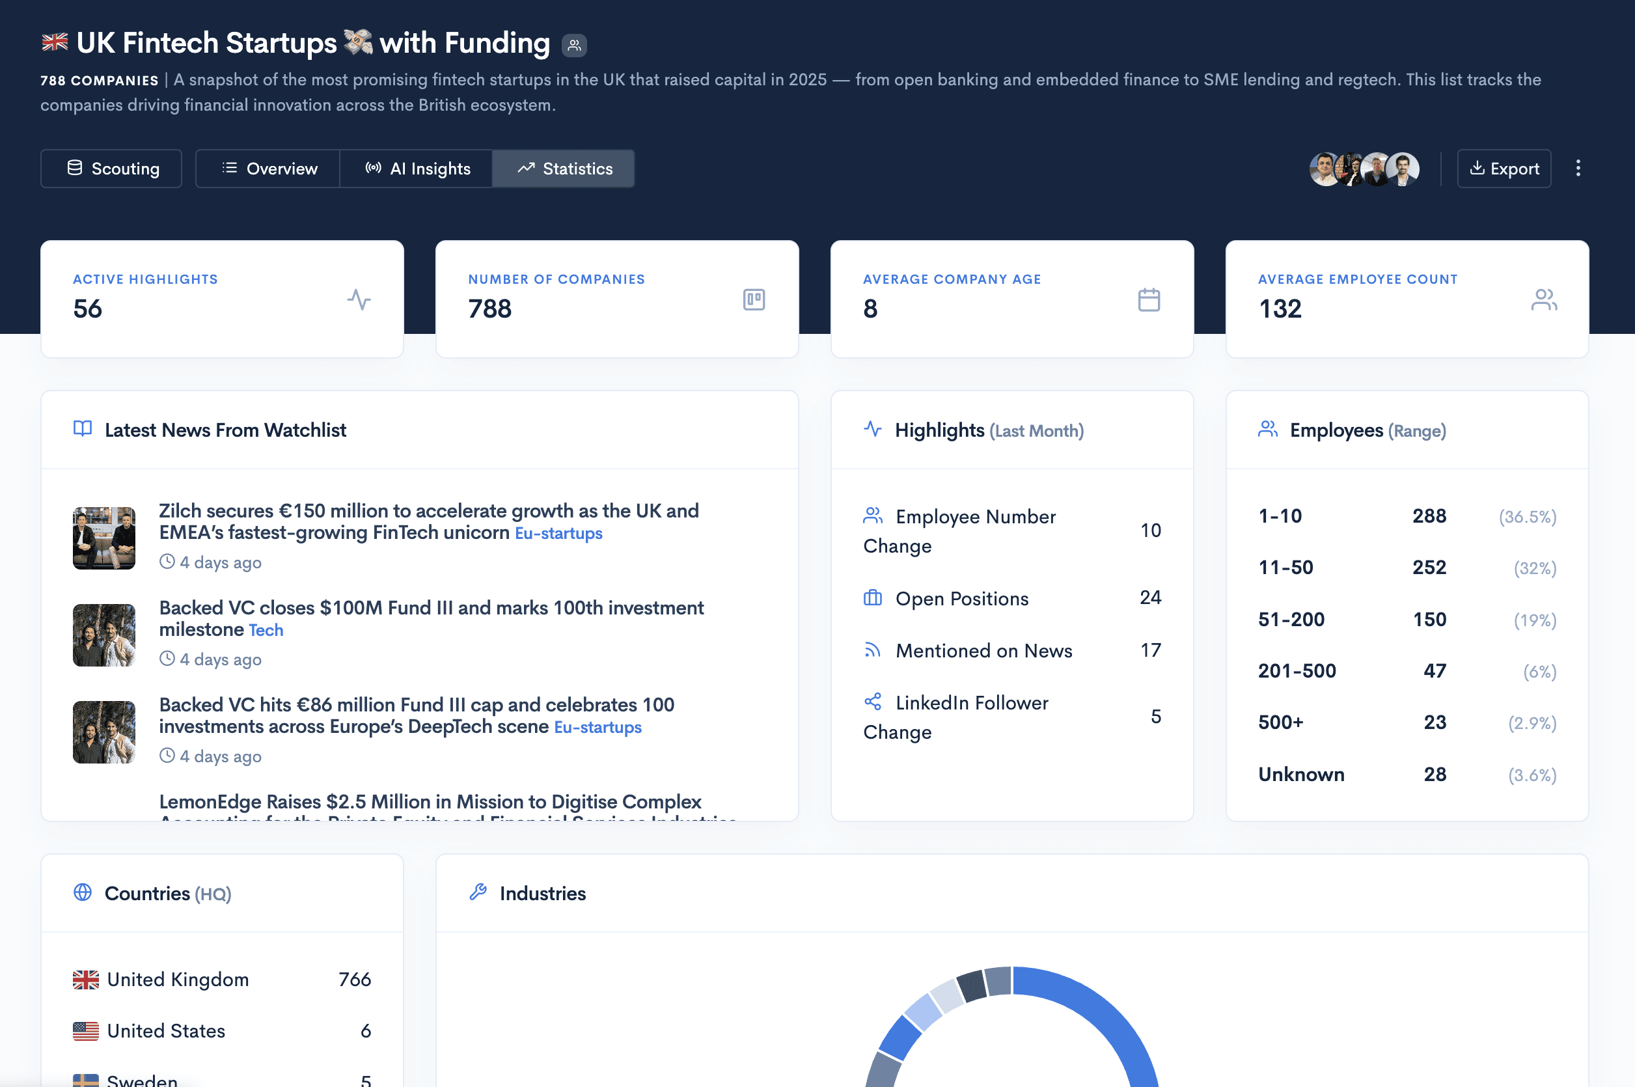The image size is (1635, 1087).
Task: Open the three-dot more options menu
Action: point(1578,169)
